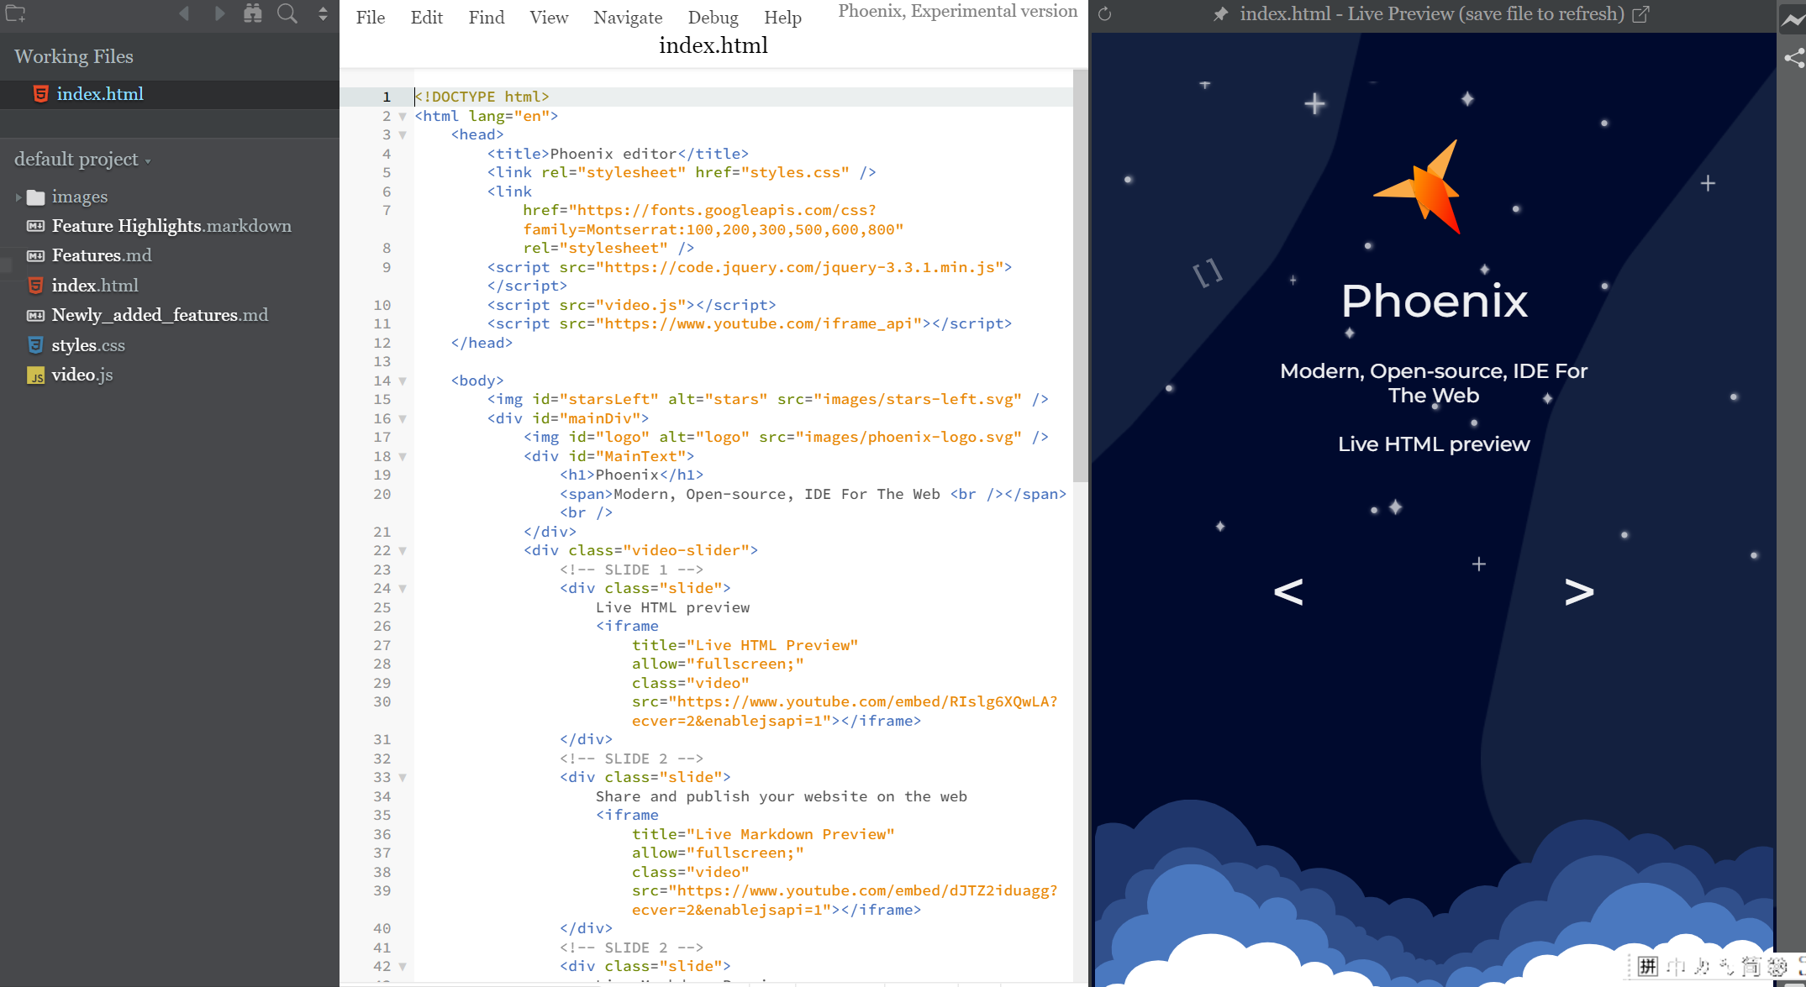Open Newly_added_features.md file
1806x987 pixels.
click(160, 315)
